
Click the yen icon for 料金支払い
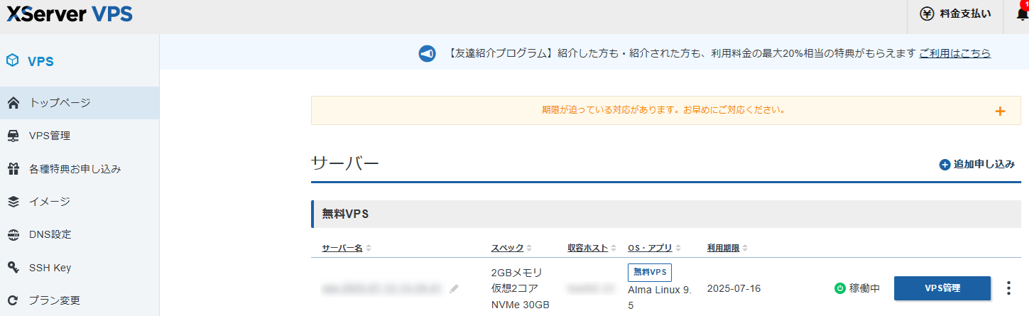coord(927,14)
